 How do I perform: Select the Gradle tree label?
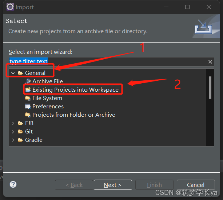[34, 140]
